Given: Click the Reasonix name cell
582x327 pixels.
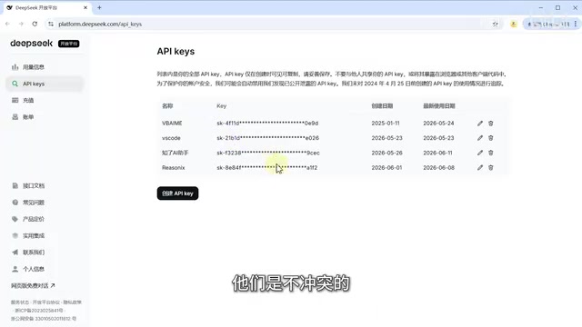Looking at the screenshot, I should pos(174,167).
